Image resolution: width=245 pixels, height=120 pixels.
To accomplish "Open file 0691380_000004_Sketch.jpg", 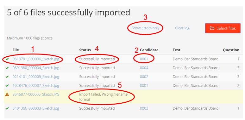I will click(36, 68).
